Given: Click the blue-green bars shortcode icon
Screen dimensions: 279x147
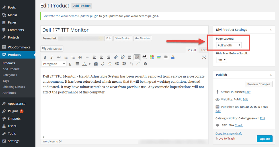Looking at the screenshot, I should (159, 57).
